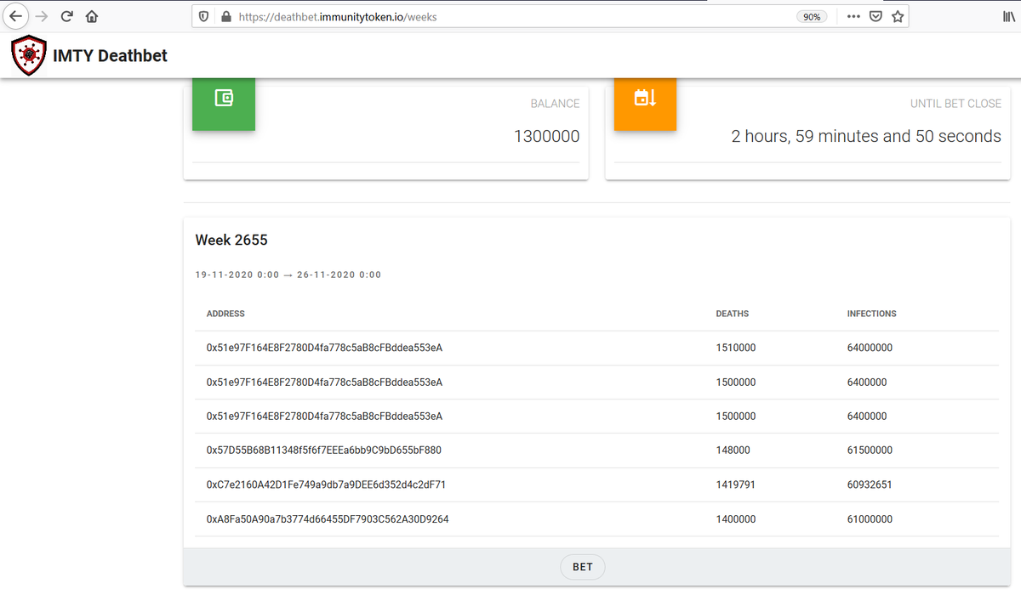Click infections value 61000000

(x=870, y=518)
